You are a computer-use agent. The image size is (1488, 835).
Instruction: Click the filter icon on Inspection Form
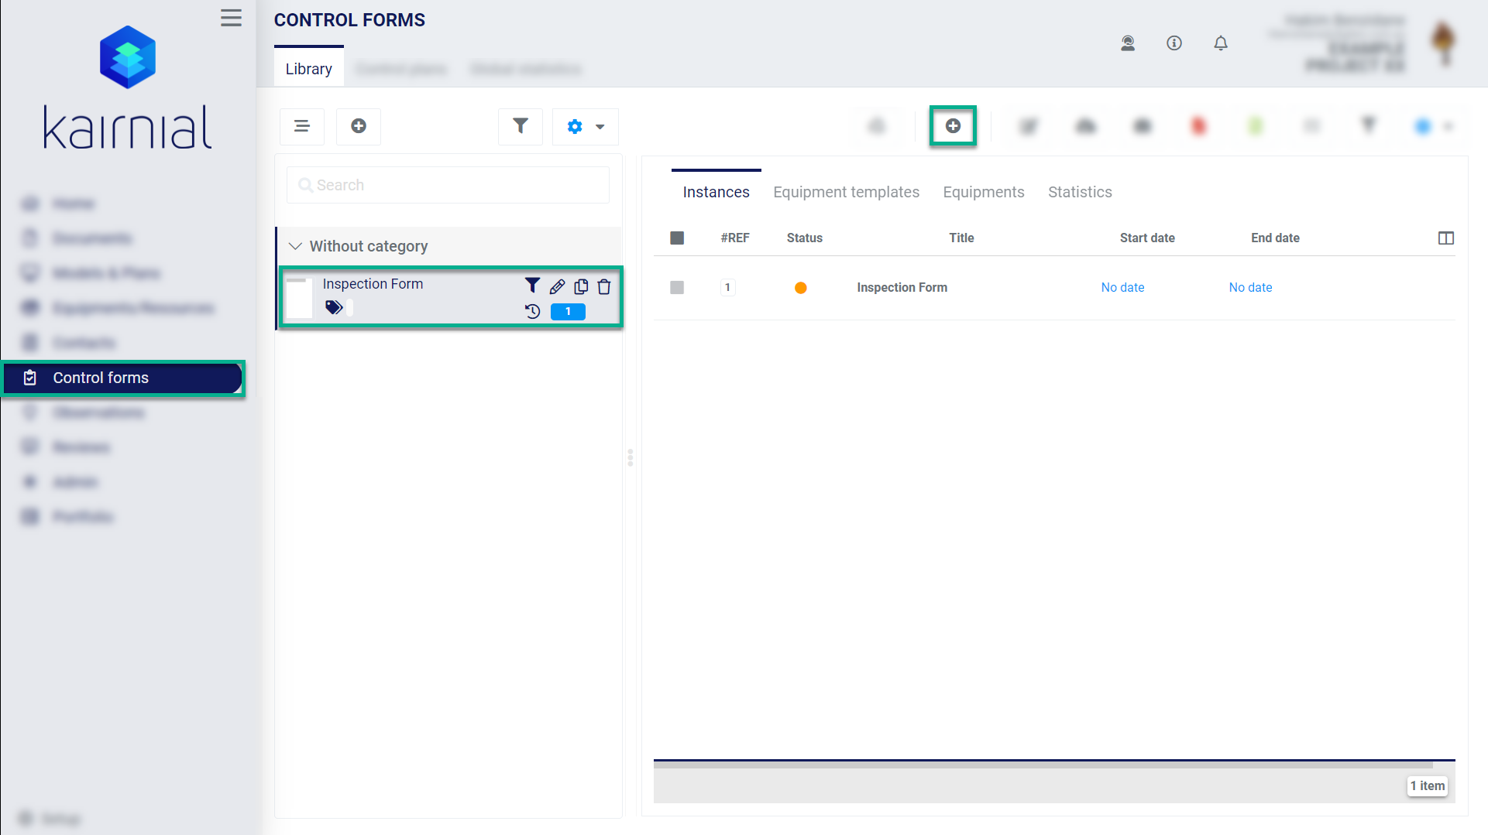pos(532,286)
